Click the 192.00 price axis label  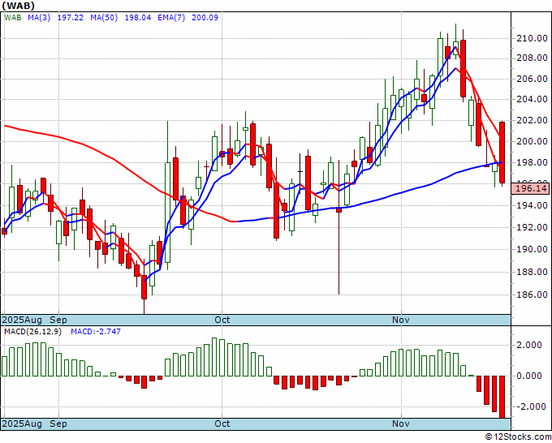tap(532, 228)
